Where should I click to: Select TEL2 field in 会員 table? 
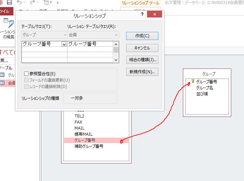click(x=79, y=116)
